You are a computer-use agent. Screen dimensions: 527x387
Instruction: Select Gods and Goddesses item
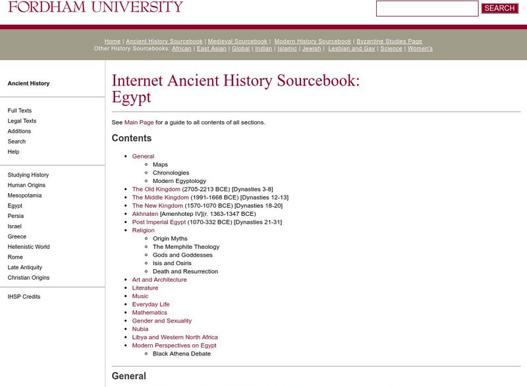coord(182,255)
